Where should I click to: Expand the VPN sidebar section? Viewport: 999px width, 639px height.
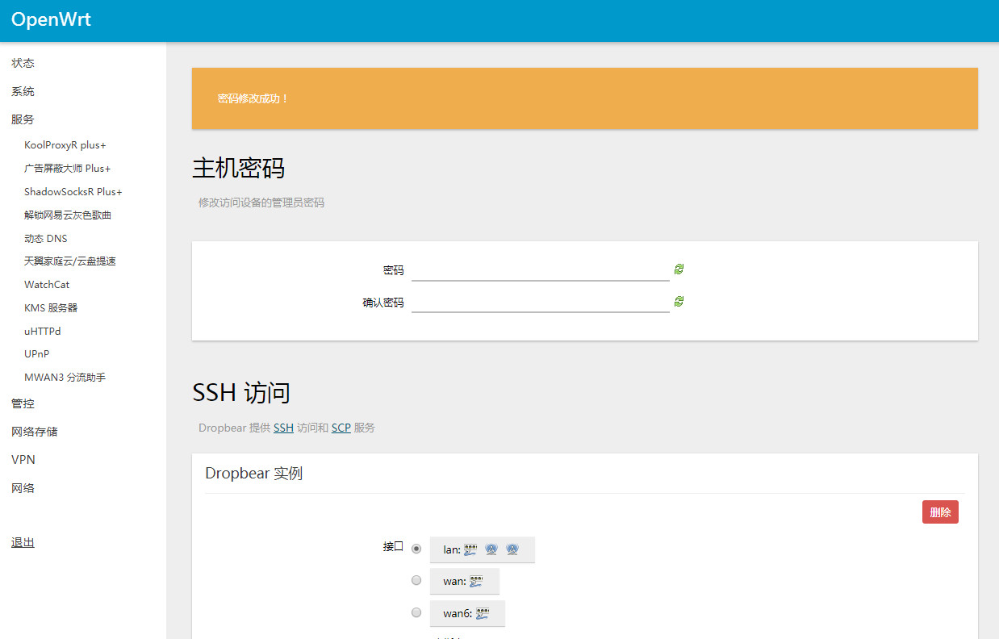point(23,460)
